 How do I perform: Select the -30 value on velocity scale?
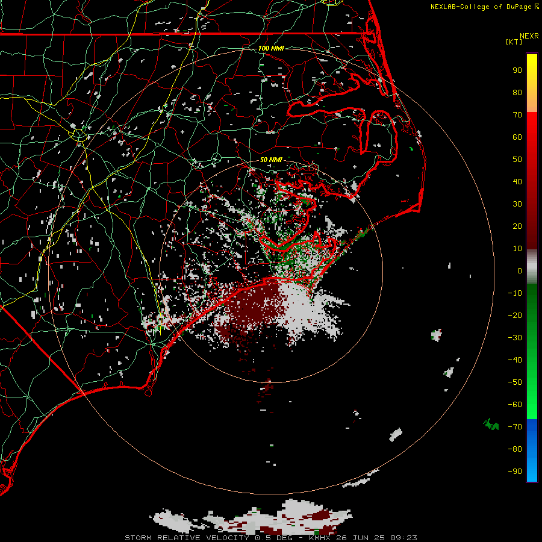click(515, 338)
